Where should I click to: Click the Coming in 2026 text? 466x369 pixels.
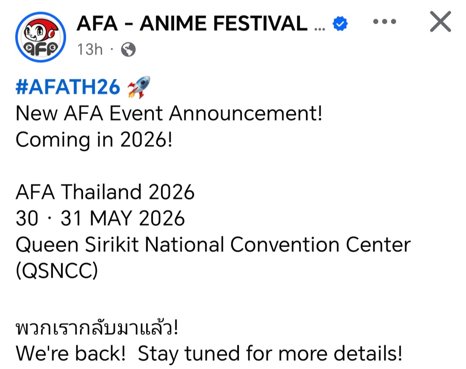pos(94,140)
